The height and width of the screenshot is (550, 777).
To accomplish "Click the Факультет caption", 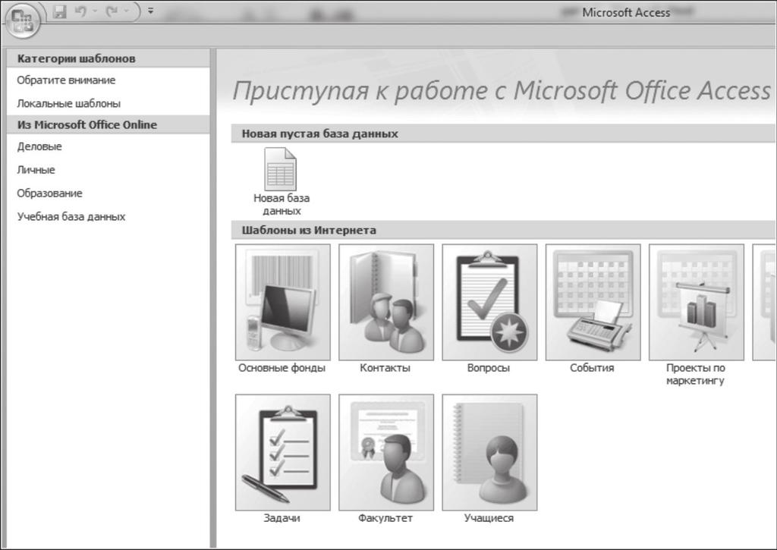I will (x=385, y=518).
